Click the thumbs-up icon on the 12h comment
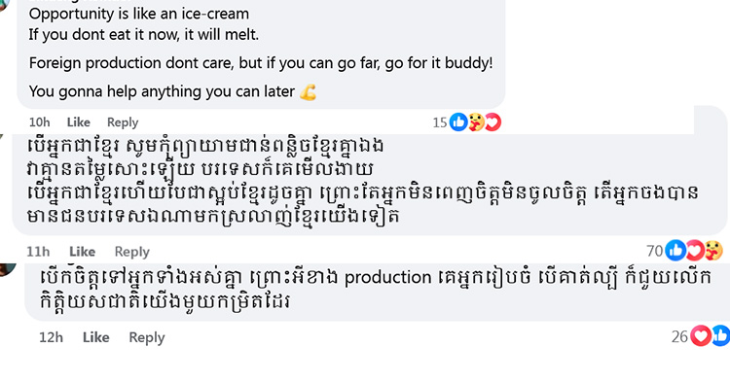 [x=720, y=336]
